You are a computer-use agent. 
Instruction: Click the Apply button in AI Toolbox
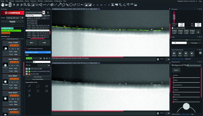pos(12,22)
